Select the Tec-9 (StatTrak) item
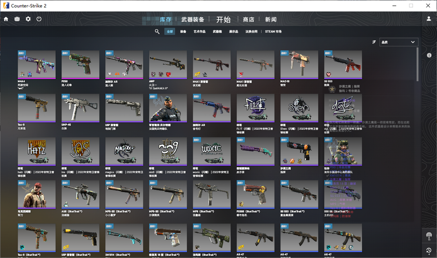The image size is (437, 258). [36, 238]
